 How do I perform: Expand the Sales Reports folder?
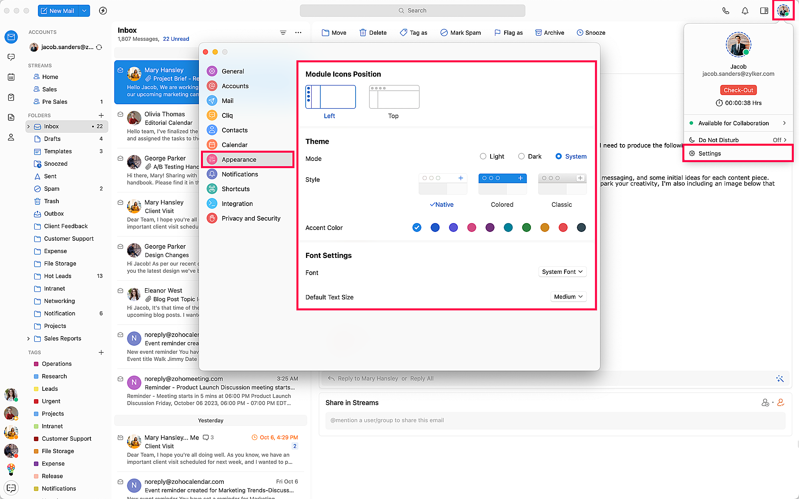click(28, 339)
